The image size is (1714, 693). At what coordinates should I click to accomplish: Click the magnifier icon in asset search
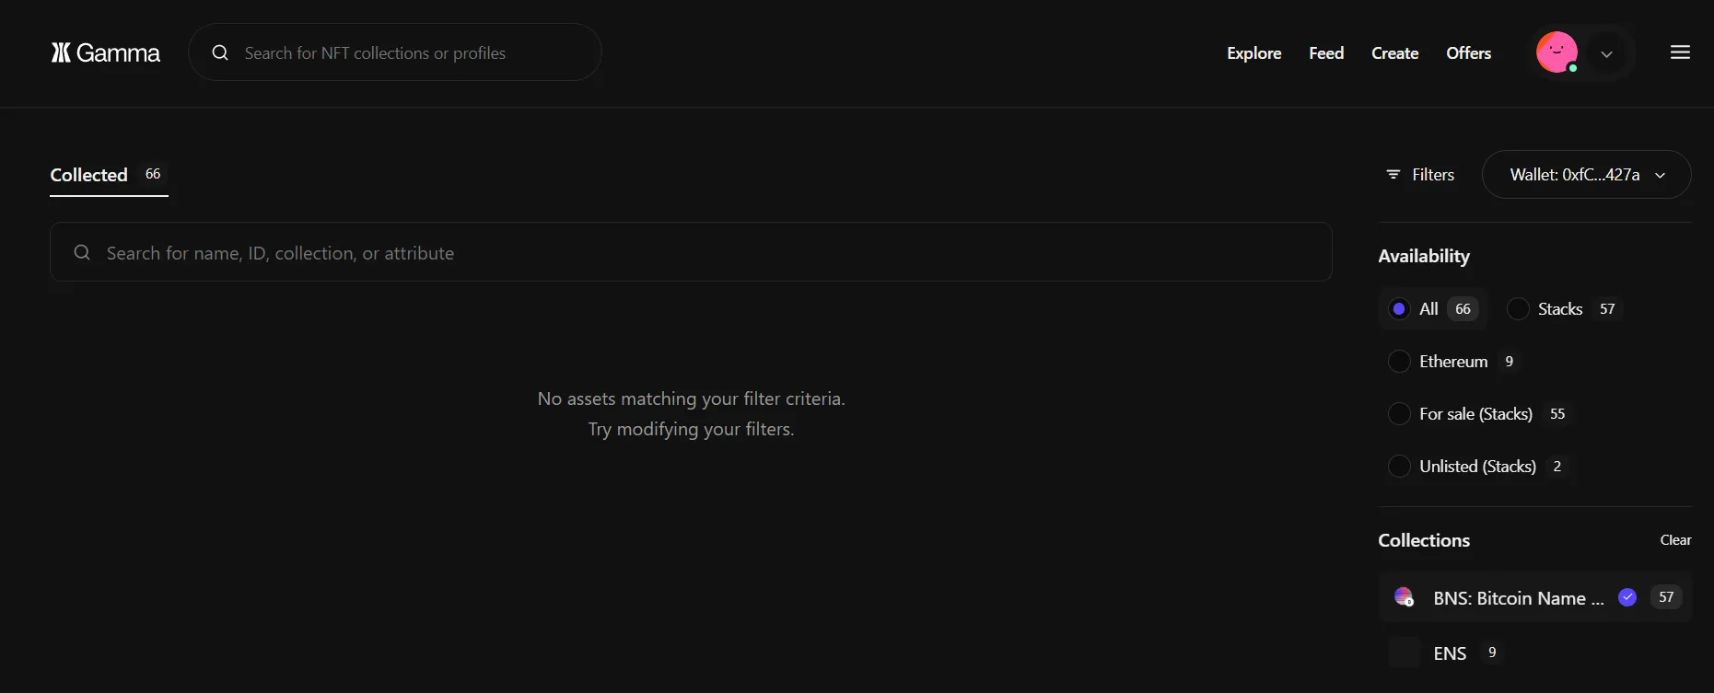[82, 252]
